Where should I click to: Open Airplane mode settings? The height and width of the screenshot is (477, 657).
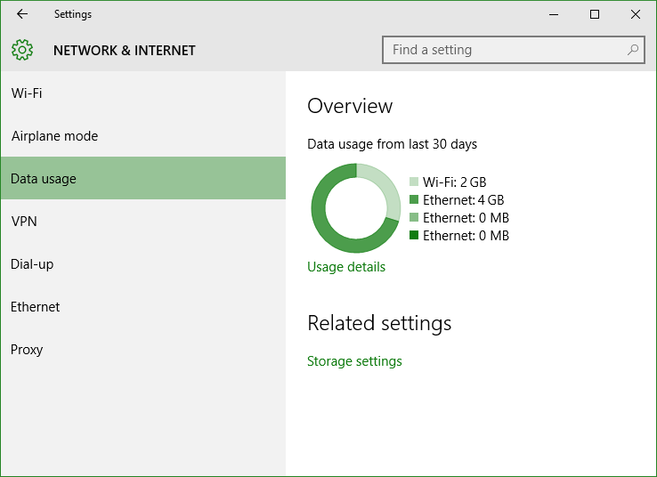[143, 135]
